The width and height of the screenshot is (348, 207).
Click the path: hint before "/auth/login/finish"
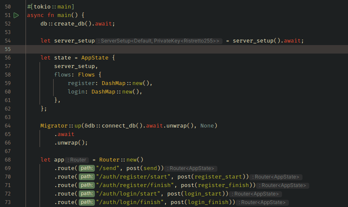(x=87, y=202)
